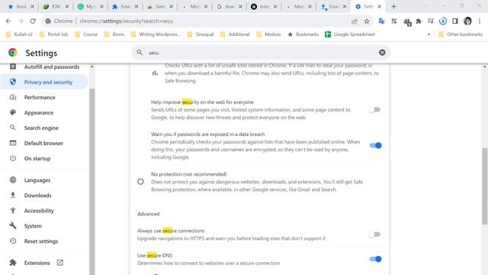This screenshot has height=275, width=488.
Task: Bookmark this page with the star icon
Action: (367, 21)
